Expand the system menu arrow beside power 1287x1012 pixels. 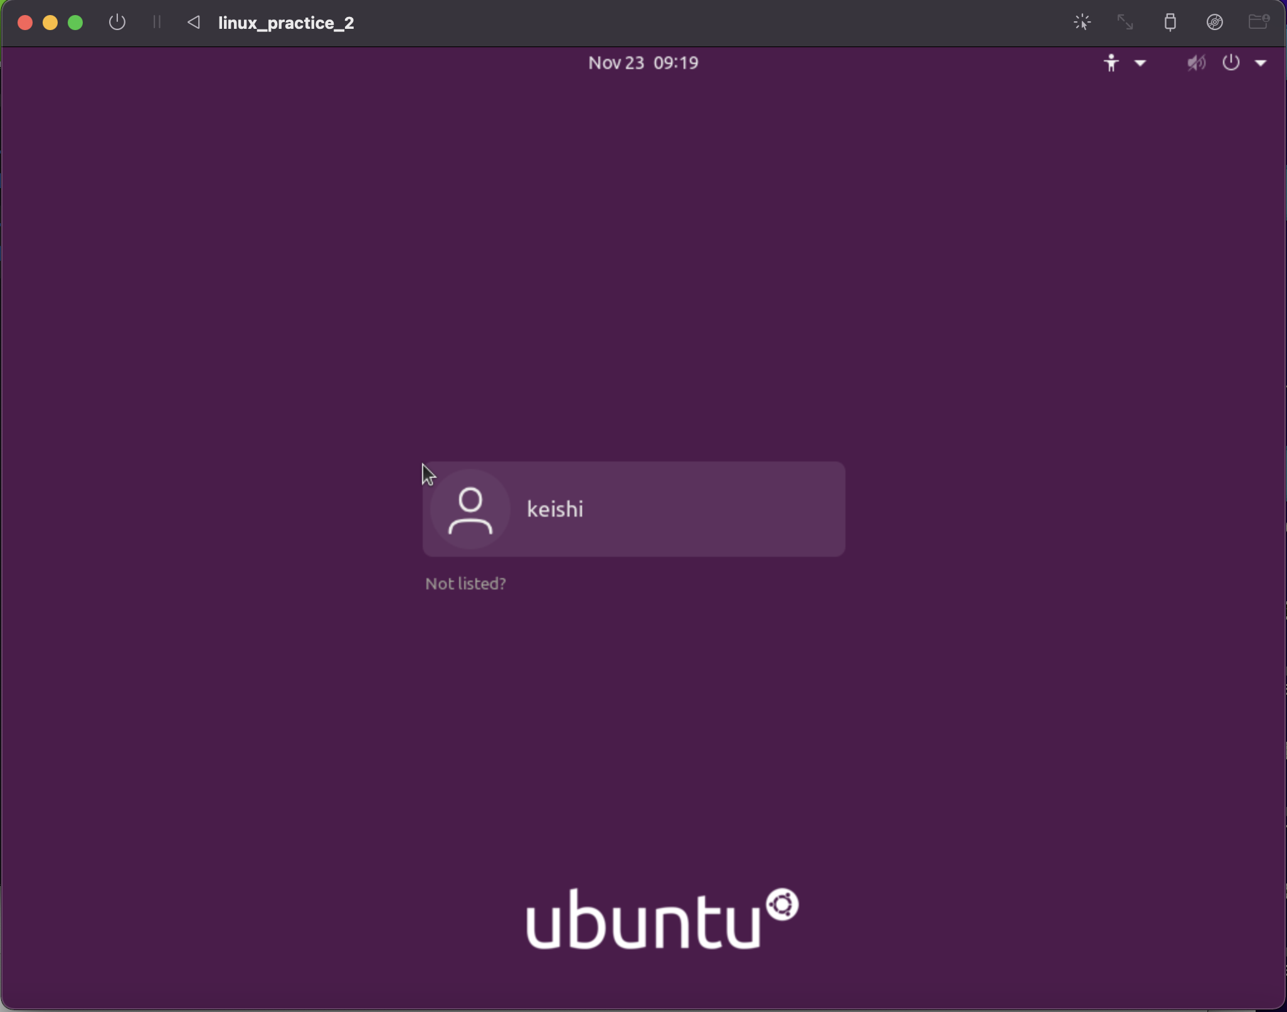(x=1261, y=63)
